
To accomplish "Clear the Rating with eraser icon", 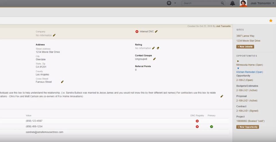I will click(x=158, y=48).
